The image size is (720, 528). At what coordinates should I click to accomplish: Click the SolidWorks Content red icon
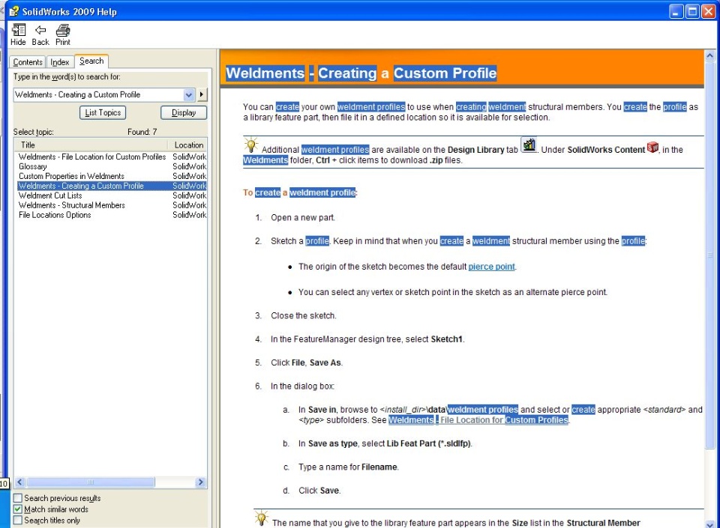point(652,147)
